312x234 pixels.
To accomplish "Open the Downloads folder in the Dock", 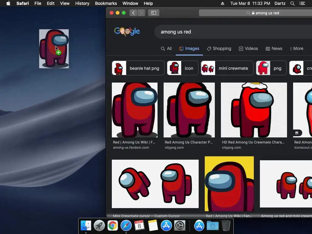I will tap(212, 226).
